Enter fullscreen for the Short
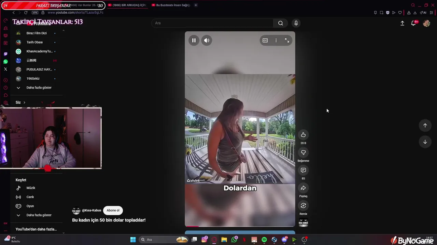The height and width of the screenshot is (245, 437). (x=287, y=40)
